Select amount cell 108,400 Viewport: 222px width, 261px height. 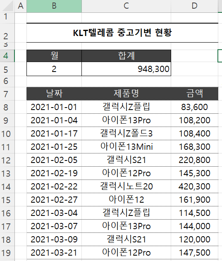194,134
